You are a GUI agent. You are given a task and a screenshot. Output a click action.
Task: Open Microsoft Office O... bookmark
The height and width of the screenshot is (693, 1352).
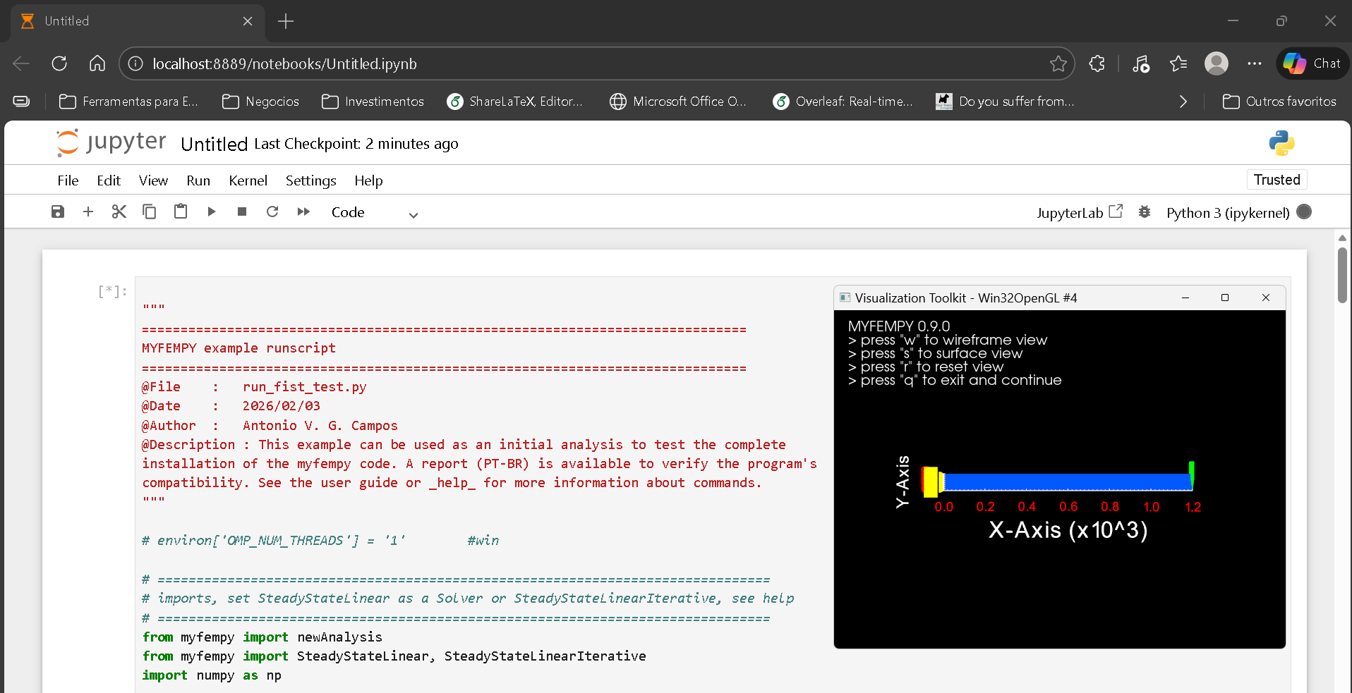point(678,102)
